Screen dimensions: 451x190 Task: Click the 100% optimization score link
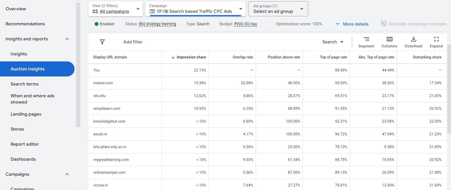317,24
